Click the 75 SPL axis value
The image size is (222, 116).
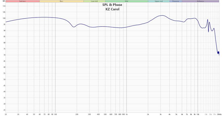(4, 49)
